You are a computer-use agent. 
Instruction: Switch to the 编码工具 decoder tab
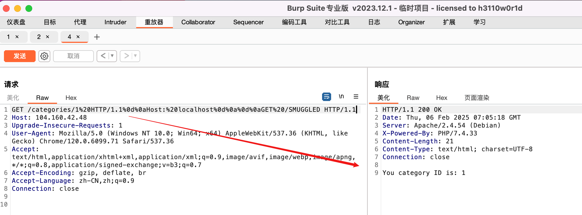[294, 22]
